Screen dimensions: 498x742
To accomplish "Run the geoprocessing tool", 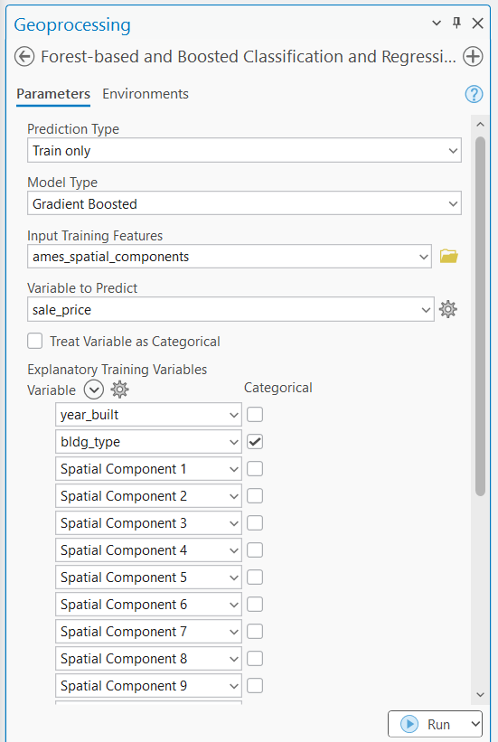I will [x=428, y=724].
